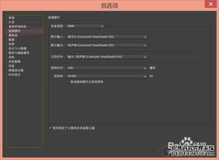Select 常规 in the preferences list
219x160 pixels.
tap(12, 18)
